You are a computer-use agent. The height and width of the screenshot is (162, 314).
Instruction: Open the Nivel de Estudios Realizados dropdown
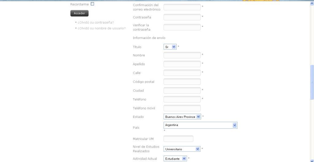click(x=182, y=149)
